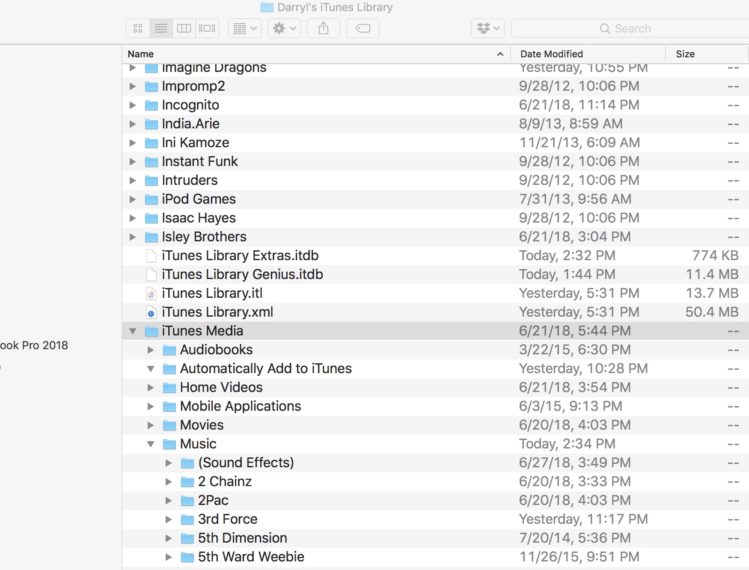The image size is (749, 570).
Task: Expand the Instant Funk folder
Action: 133,162
